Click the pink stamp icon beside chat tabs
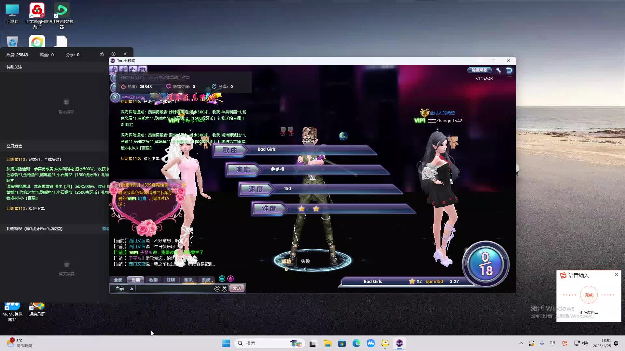The image size is (625, 351). click(230, 279)
